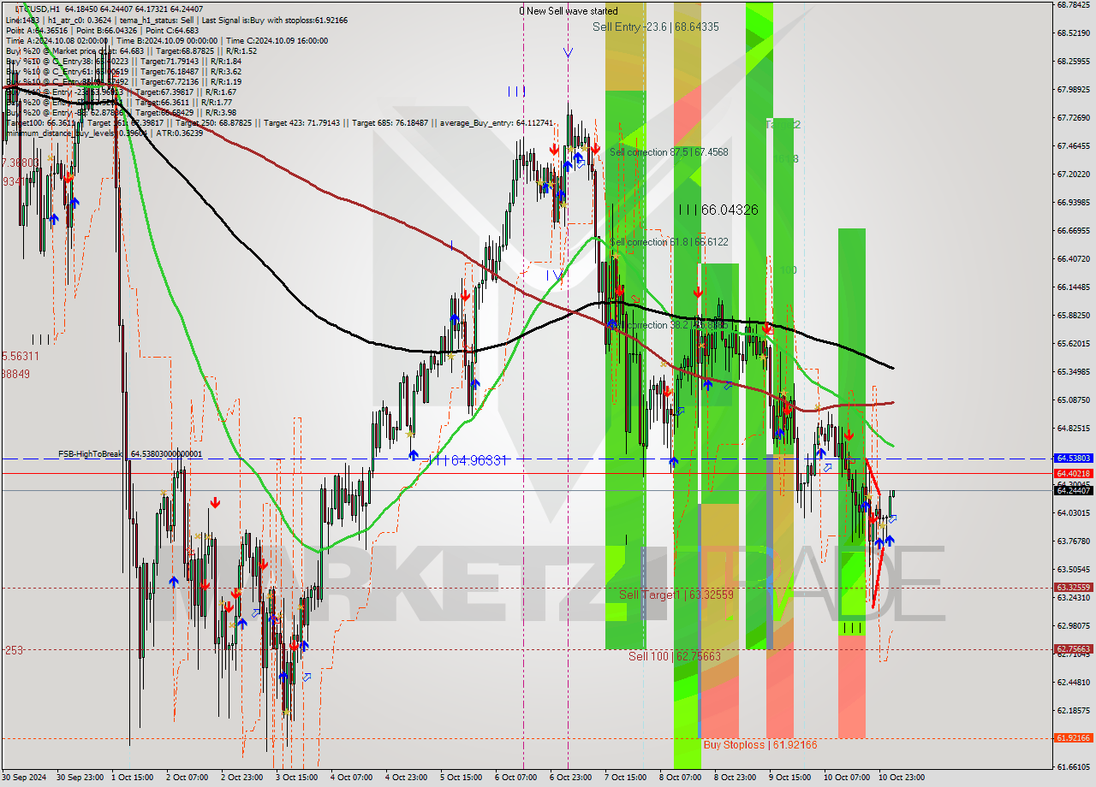
Task: Click the red 64.40218 price tag
Action: (x=1073, y=473)
